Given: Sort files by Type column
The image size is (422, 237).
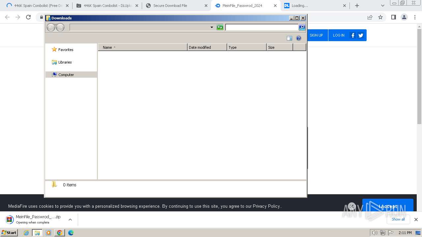Looking at the screenshot, I should (247, 47).
